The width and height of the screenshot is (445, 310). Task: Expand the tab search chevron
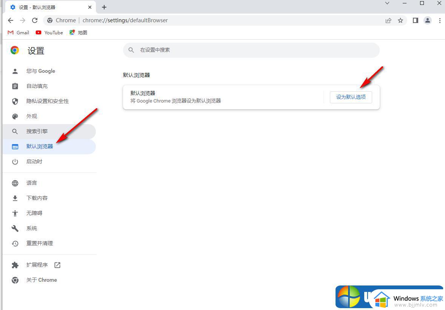coord(387,3)
